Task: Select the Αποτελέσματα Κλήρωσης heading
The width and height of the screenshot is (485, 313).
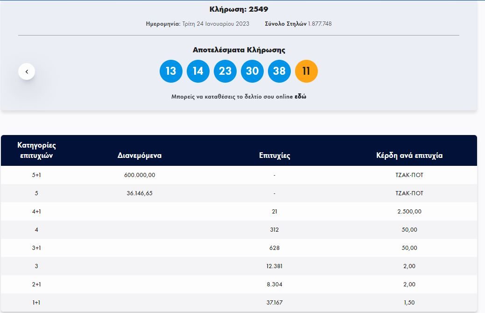Action: [x=240, y=50]
